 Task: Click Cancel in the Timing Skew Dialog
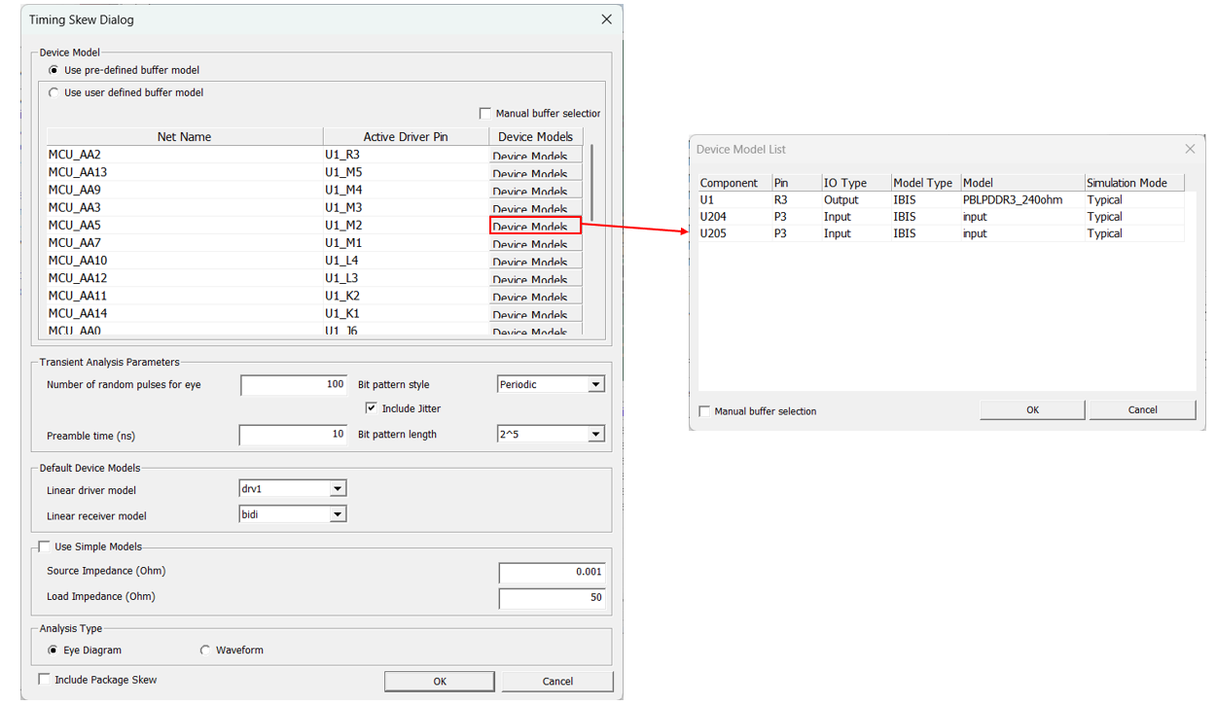556,681
